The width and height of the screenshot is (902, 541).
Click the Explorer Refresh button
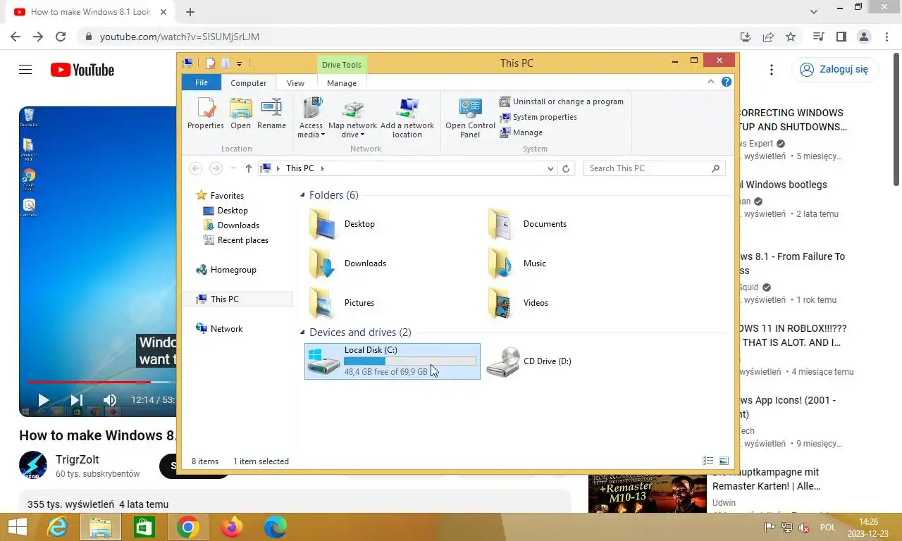coord(566,168)
